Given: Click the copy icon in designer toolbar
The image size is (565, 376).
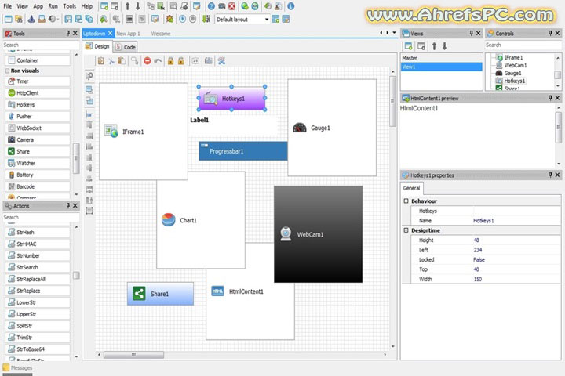Looking at the screenshot, I should point(101,61).
